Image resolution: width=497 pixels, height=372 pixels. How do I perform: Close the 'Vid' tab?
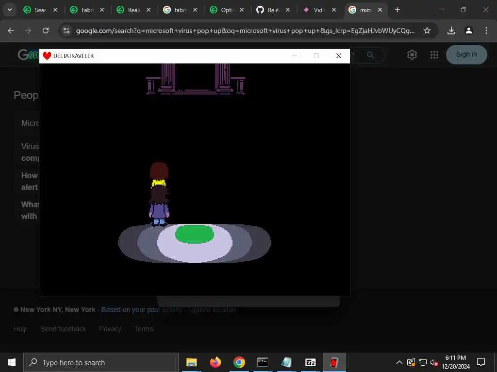[x=334, y=10]
